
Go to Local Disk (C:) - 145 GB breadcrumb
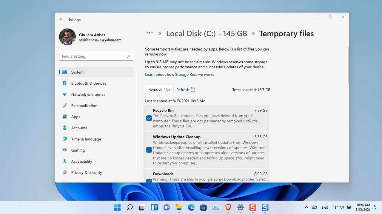tap(207, 34)
